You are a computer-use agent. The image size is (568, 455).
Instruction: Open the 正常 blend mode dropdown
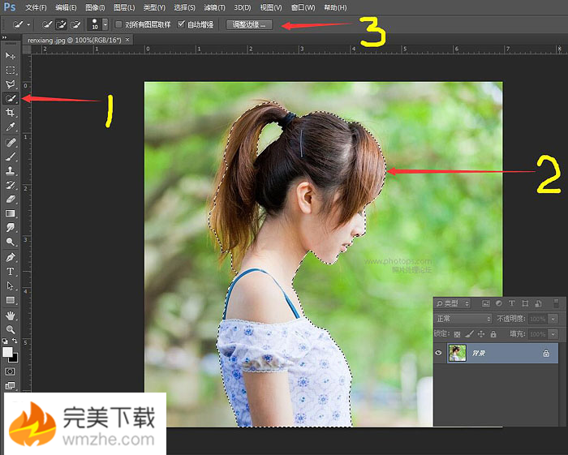click(463, 319)
